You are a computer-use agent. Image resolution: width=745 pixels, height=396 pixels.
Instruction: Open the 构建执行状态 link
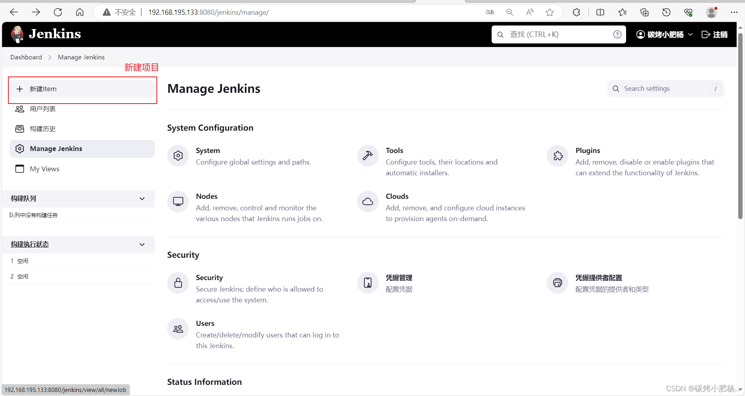tap(30, 244)
